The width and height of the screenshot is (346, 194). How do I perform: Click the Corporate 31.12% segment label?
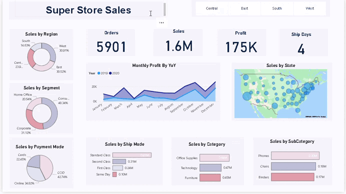pyautogui.click(x=24, y=130)
